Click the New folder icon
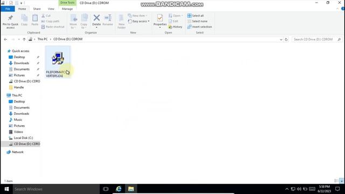Image resolution: width=345 pixels, height=194 pixels. 121,22
